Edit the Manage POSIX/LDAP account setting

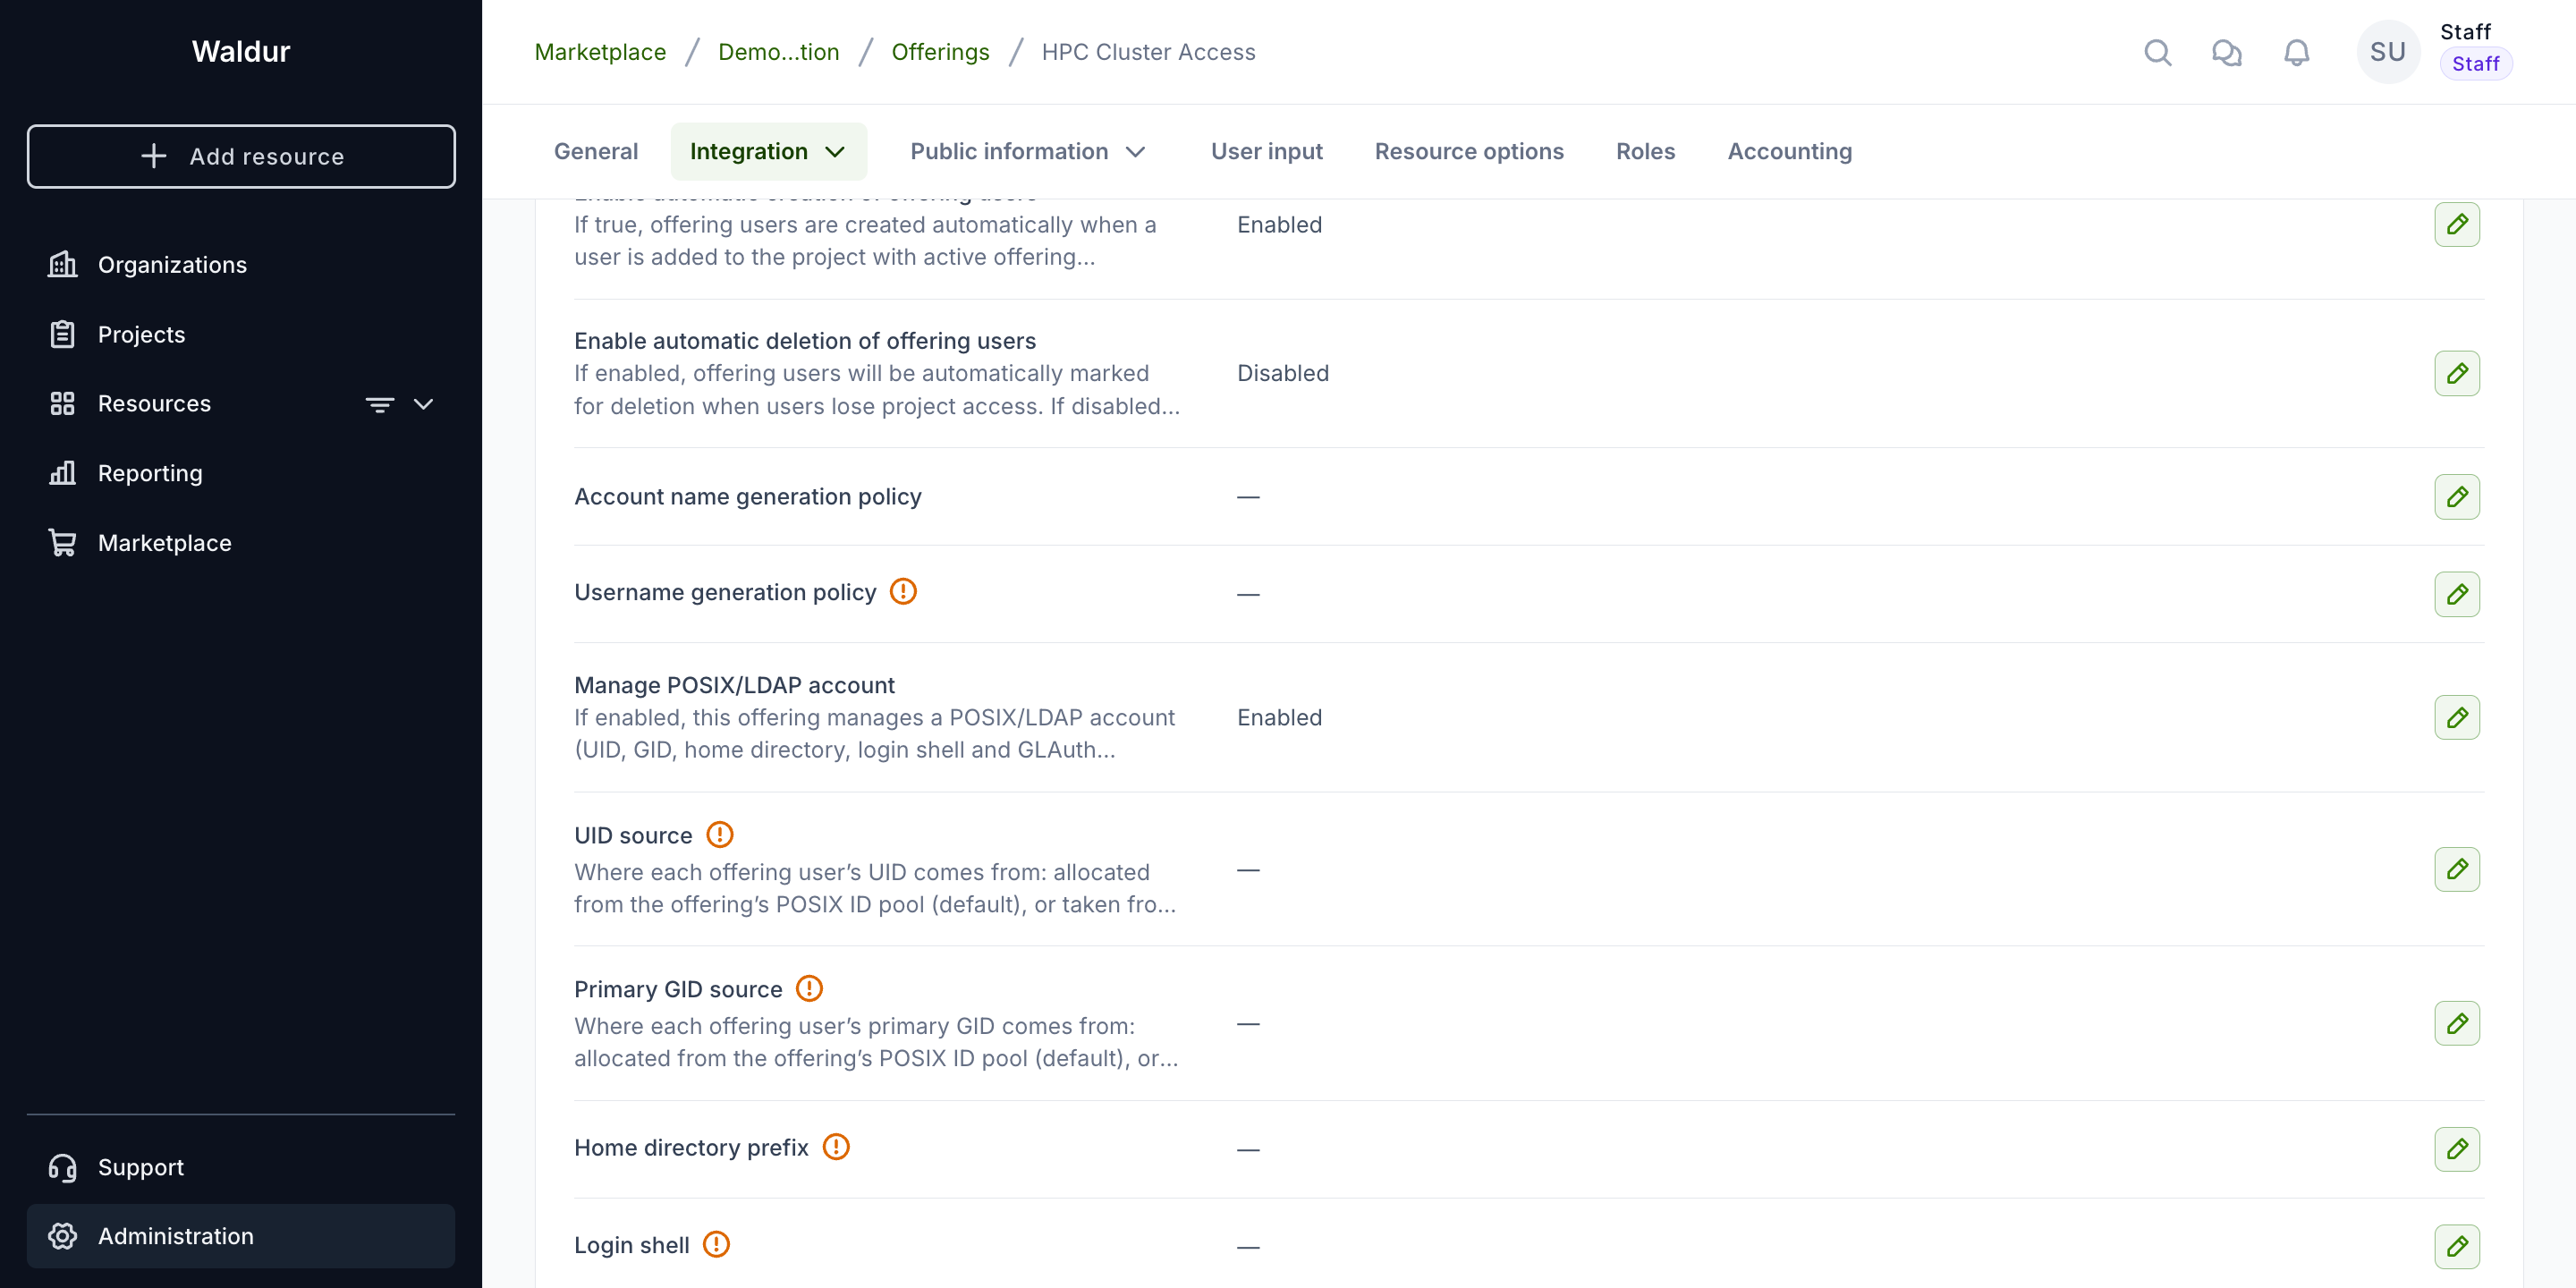[2456, 718]
